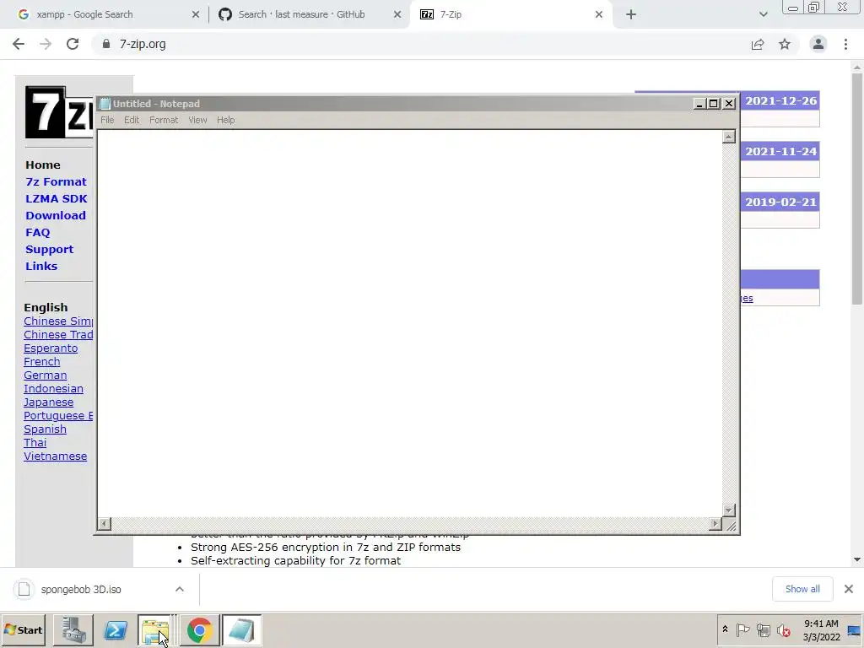This screenshot has height=648, width=864.
Task: Click inside the Notepad text area
Action: click(x=409, y=323)
